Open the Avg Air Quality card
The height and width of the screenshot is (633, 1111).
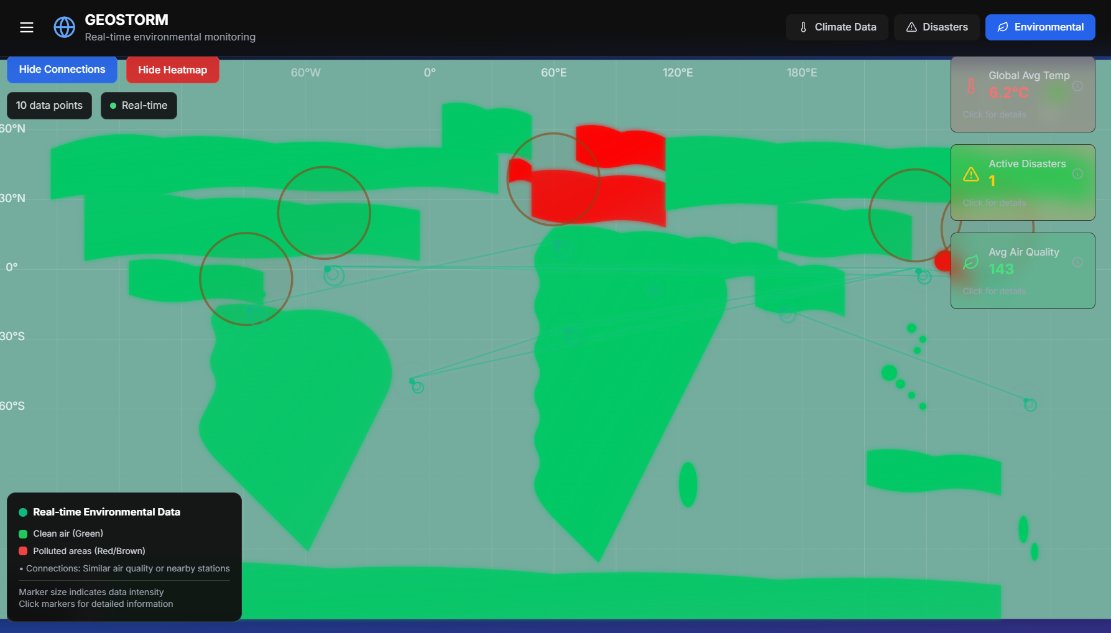click(1023, 271)
